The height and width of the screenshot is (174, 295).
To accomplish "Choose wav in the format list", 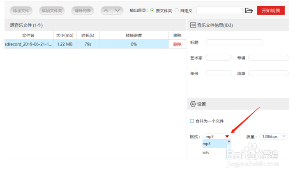I will pyautogui.click(x=214, y=152).
